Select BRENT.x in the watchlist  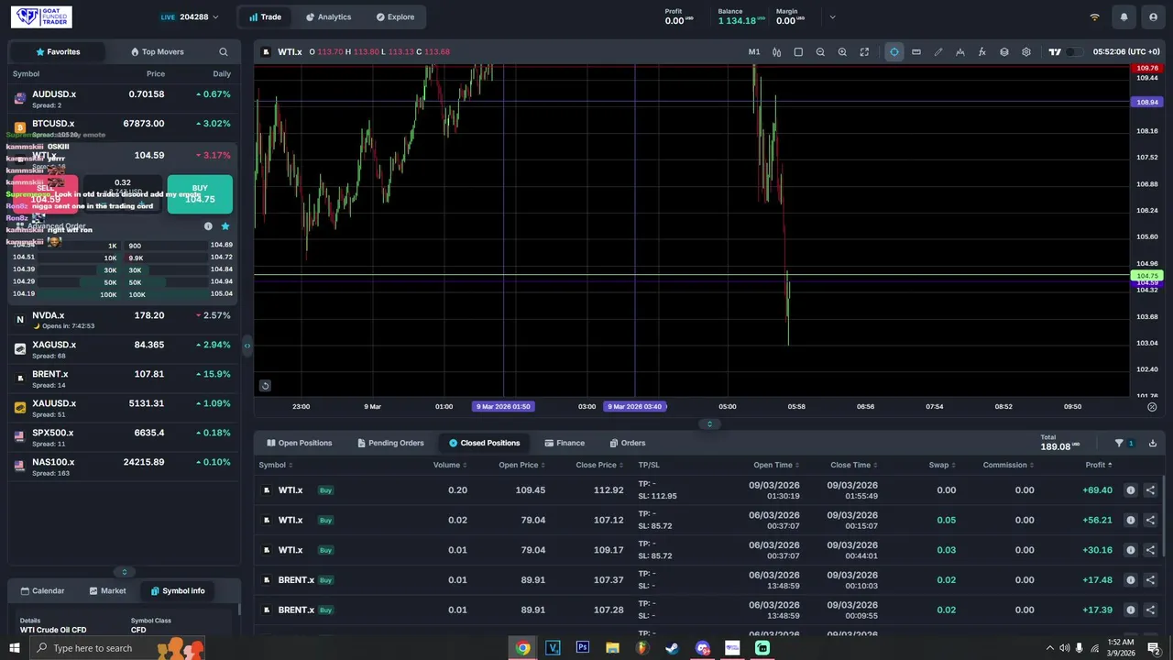124,379
